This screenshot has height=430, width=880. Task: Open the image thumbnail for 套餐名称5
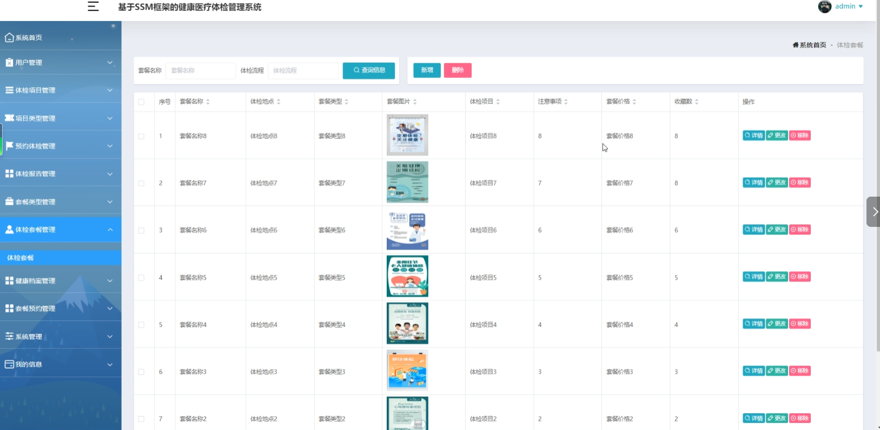click(x=407, y=276)
